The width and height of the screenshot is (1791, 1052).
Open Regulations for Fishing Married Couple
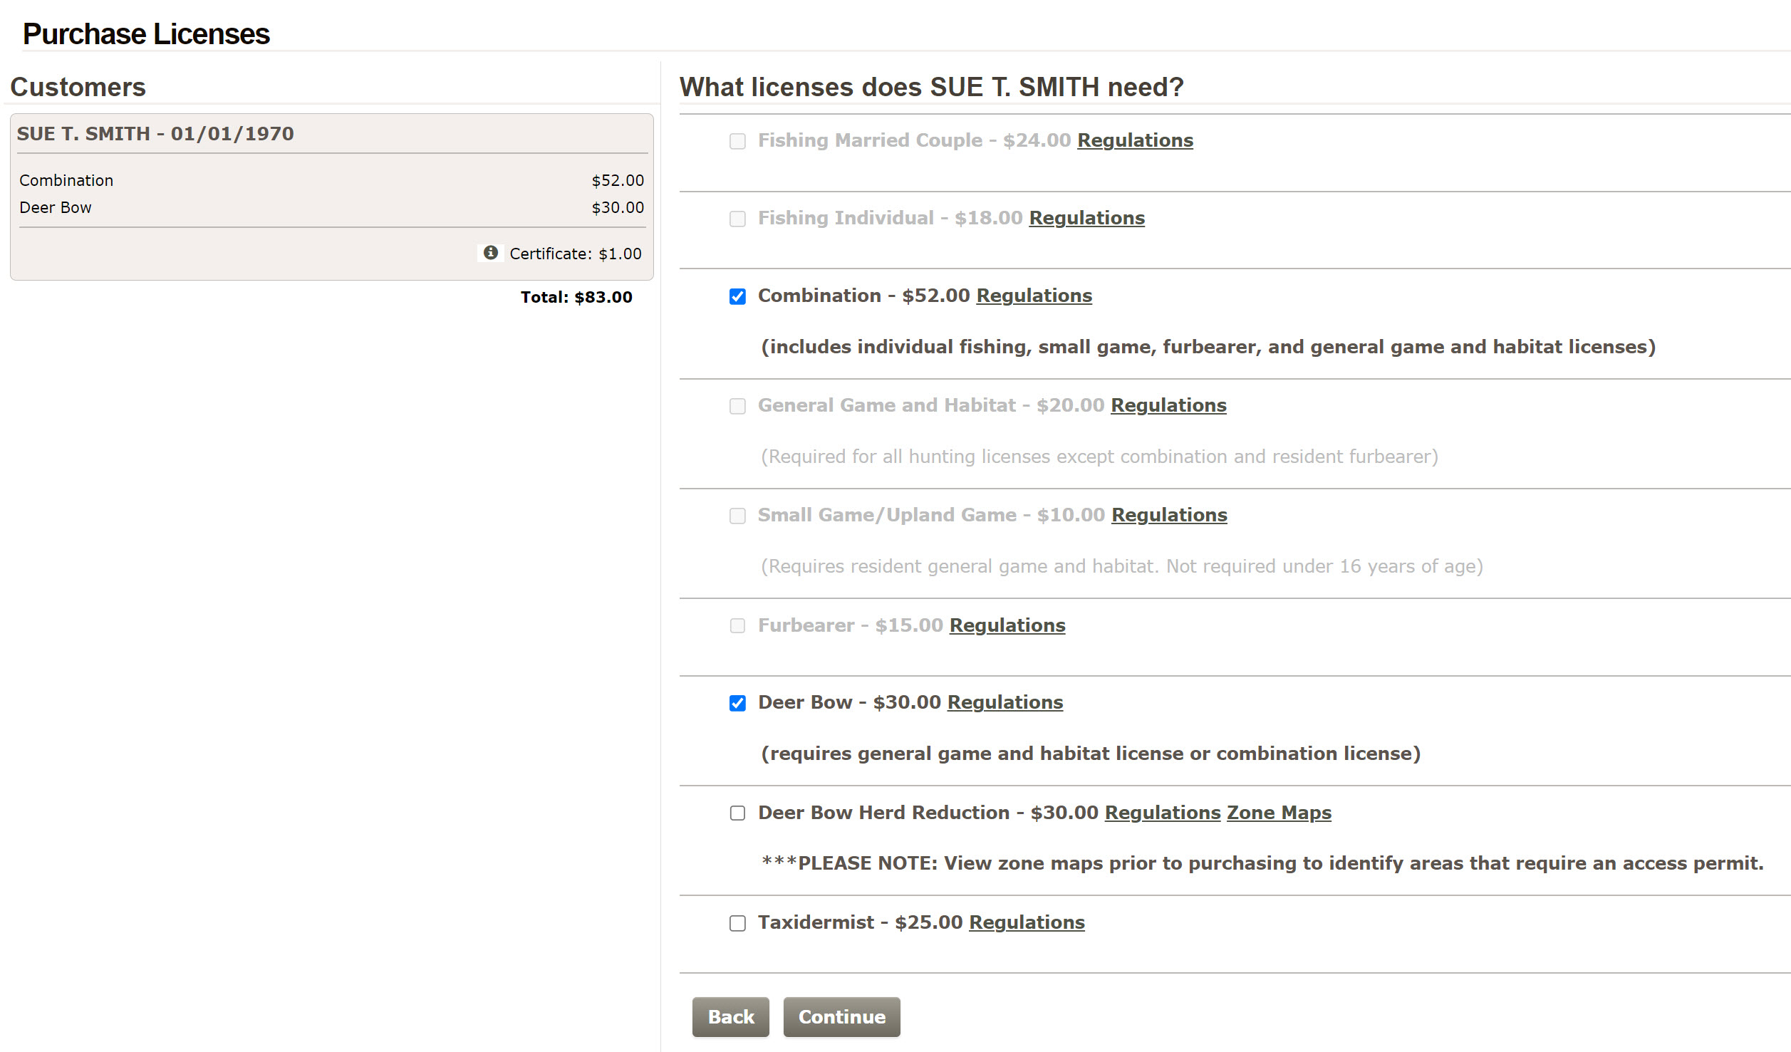[1135, 140]
